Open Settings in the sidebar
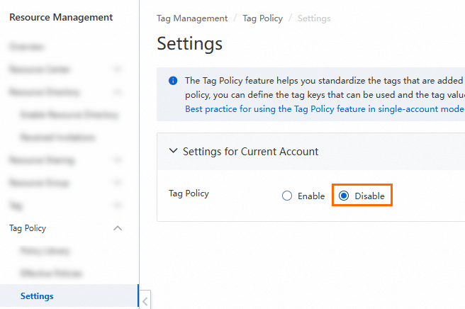The height and width of the screenshot is (309, 465). [37, 296]
